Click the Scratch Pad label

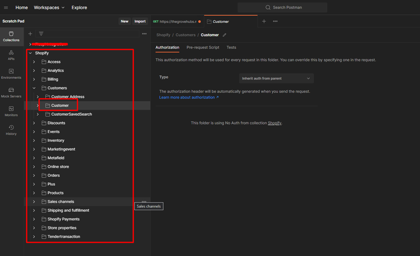(13, 21)
